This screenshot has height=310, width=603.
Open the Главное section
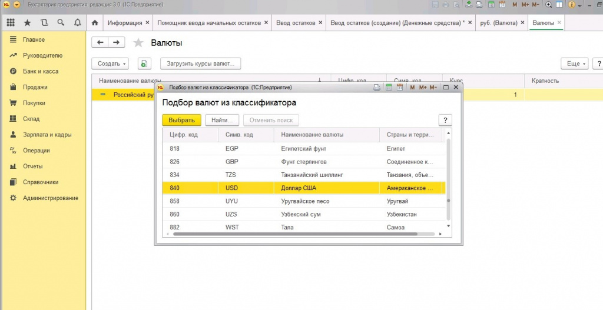coord(34,39)
